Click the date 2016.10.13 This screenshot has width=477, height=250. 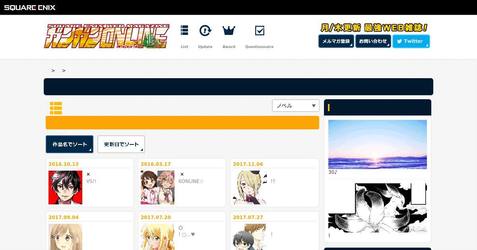click(64, 164)
